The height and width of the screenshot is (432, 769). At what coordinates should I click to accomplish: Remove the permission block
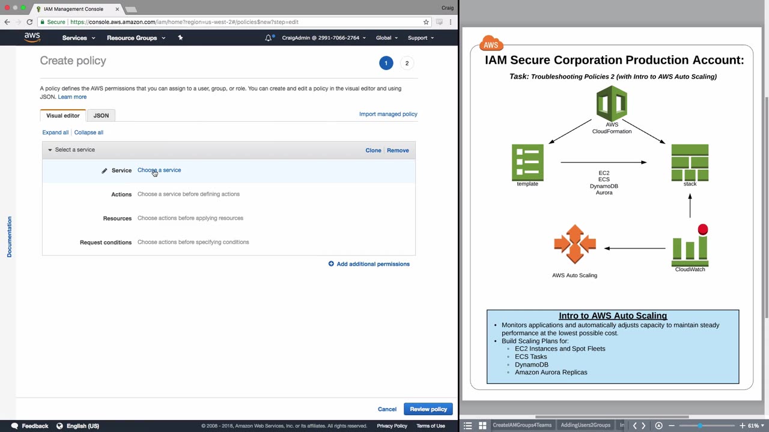pyautogui.click(x=398, y=151)
